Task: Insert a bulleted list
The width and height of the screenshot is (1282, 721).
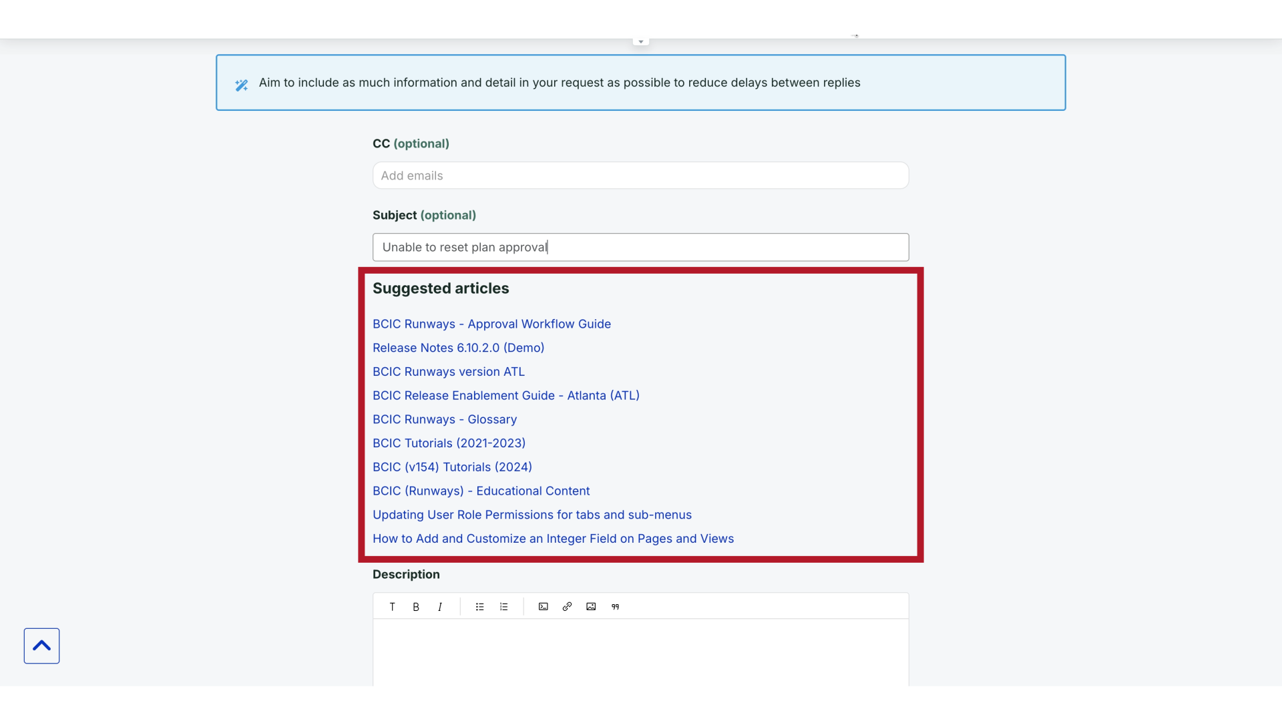Action: click(x=479, y=607)
